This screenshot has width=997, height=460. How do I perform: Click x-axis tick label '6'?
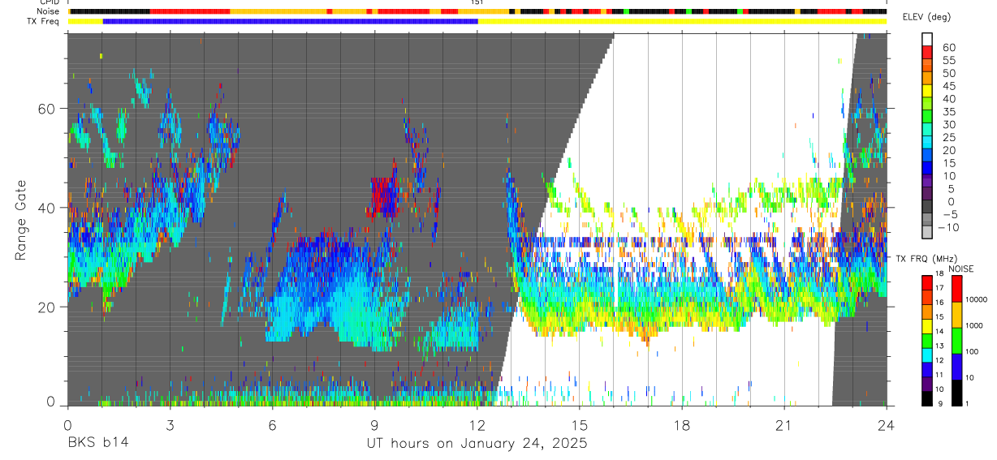(272, 425)
